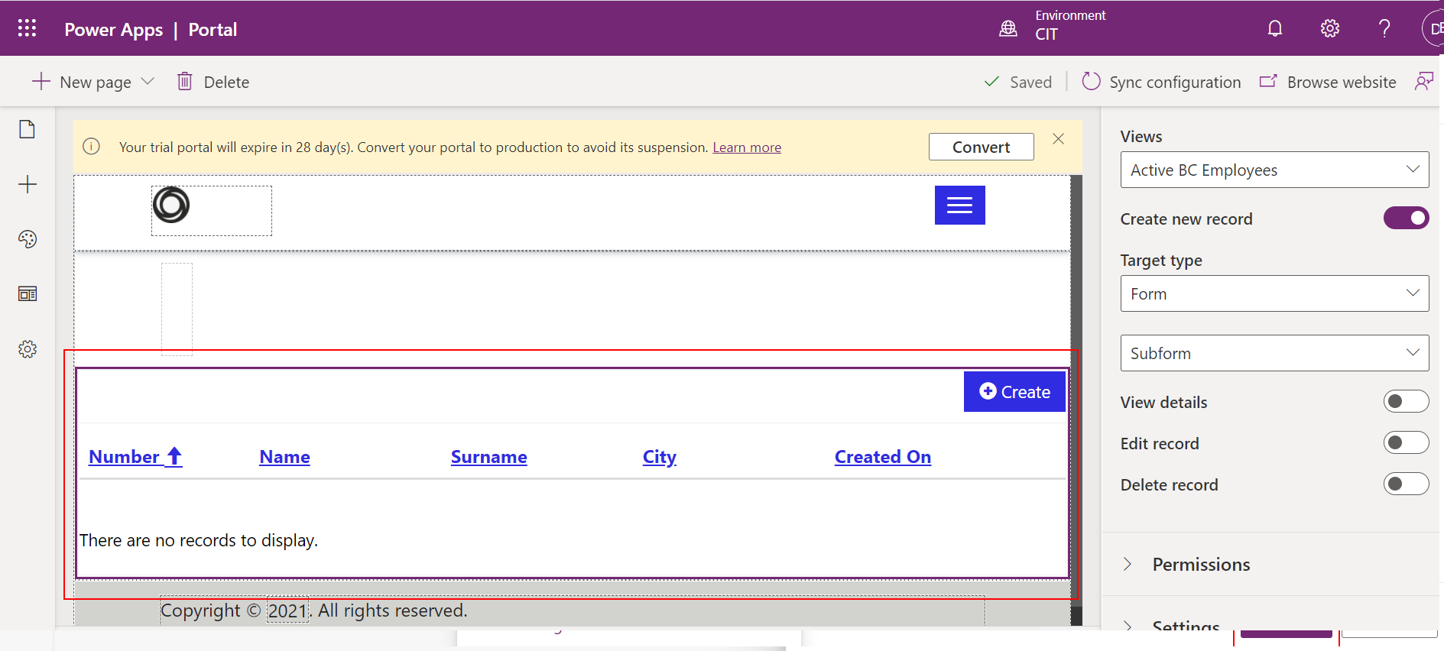Click the There are no records message

(x=199, y=540)
